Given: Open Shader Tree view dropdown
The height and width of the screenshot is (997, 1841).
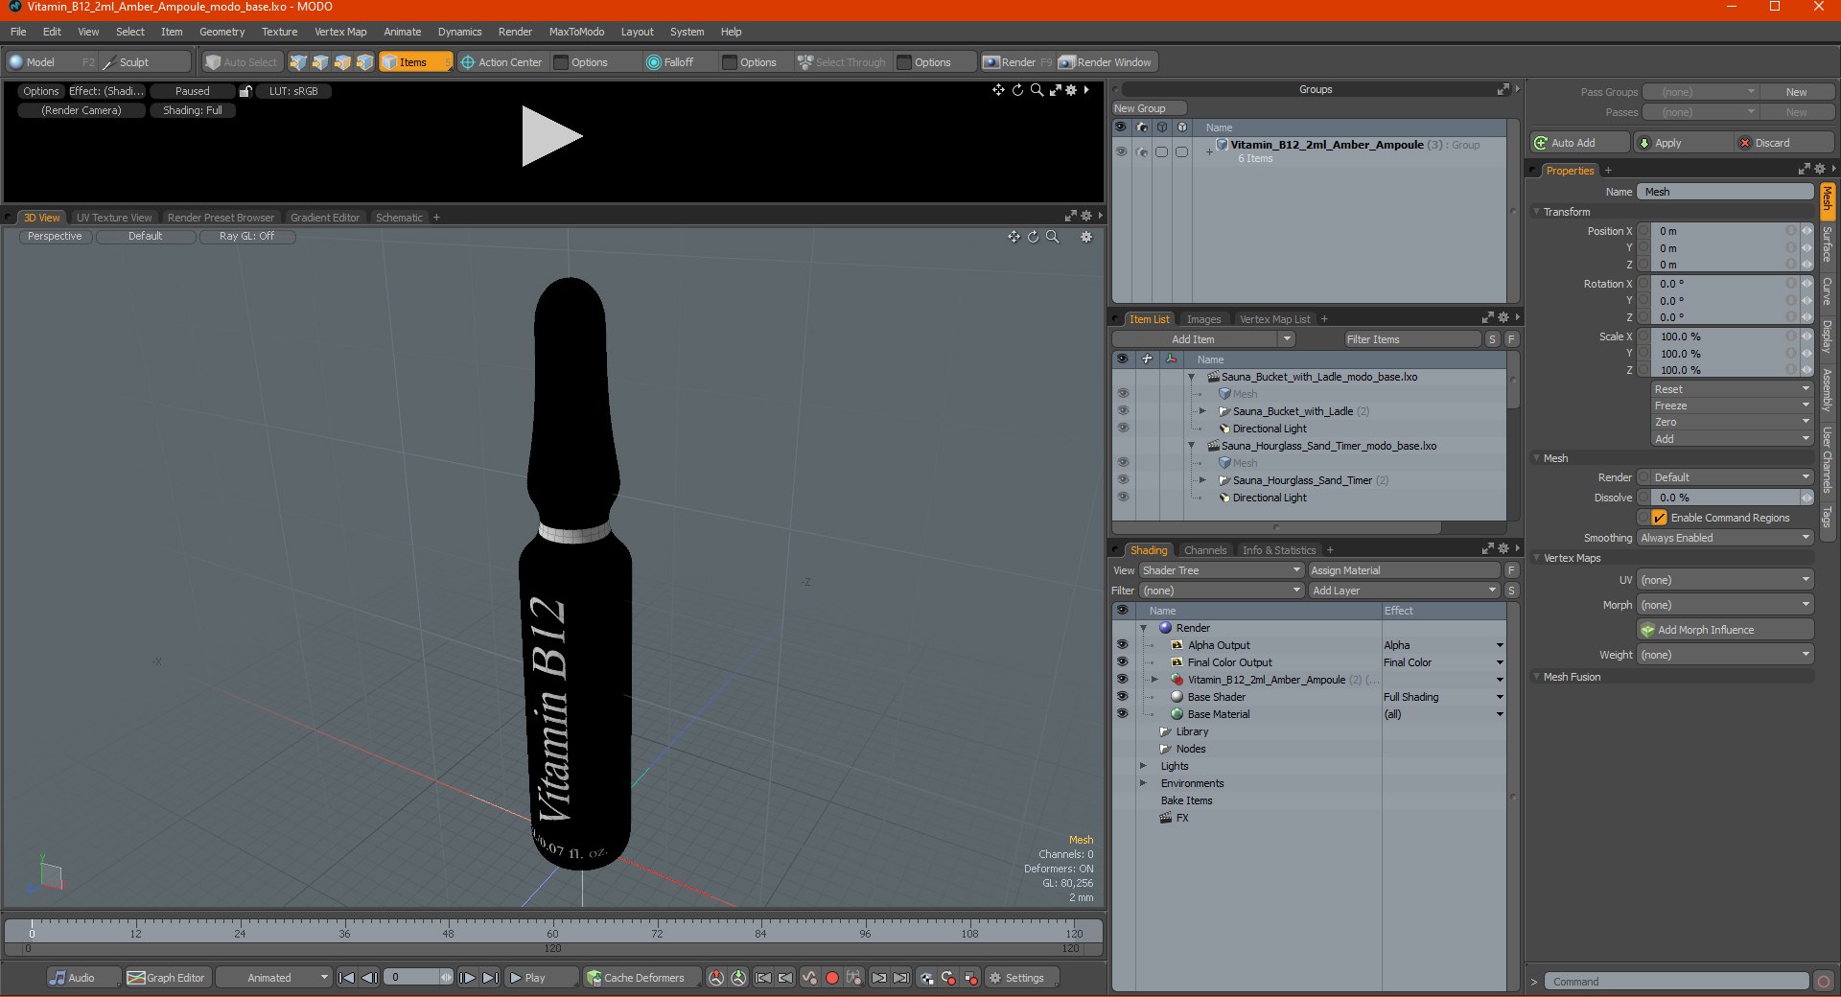Looking at the screenshot, I should pyautogui.click(x=1221, y=570).
